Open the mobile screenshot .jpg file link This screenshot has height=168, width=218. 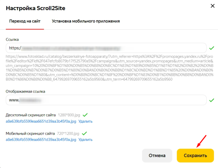tap(41, 139)
